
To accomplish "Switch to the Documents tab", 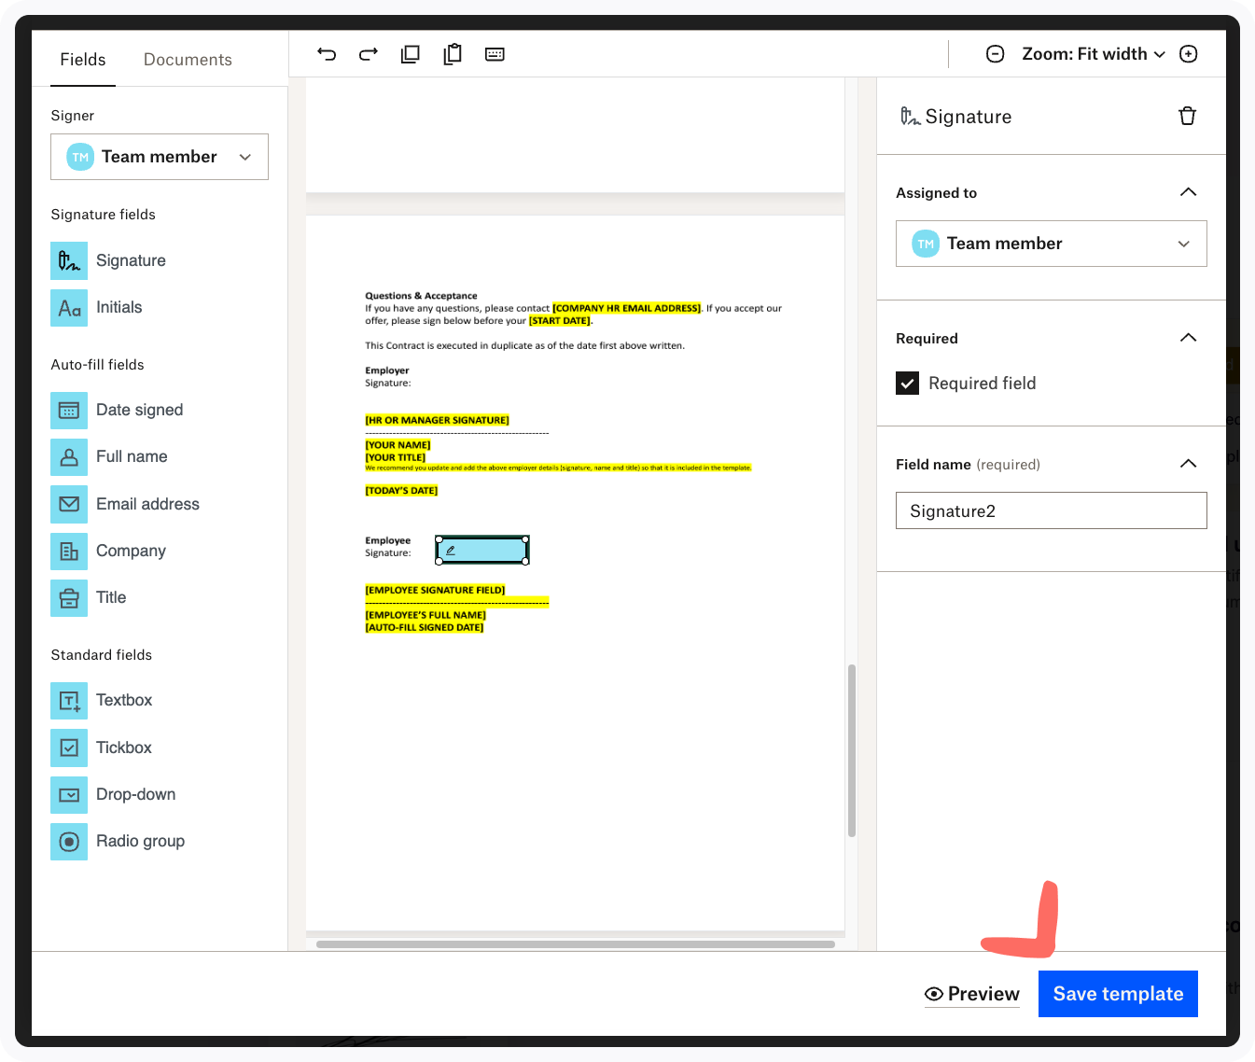I will [x=188, y=60].
